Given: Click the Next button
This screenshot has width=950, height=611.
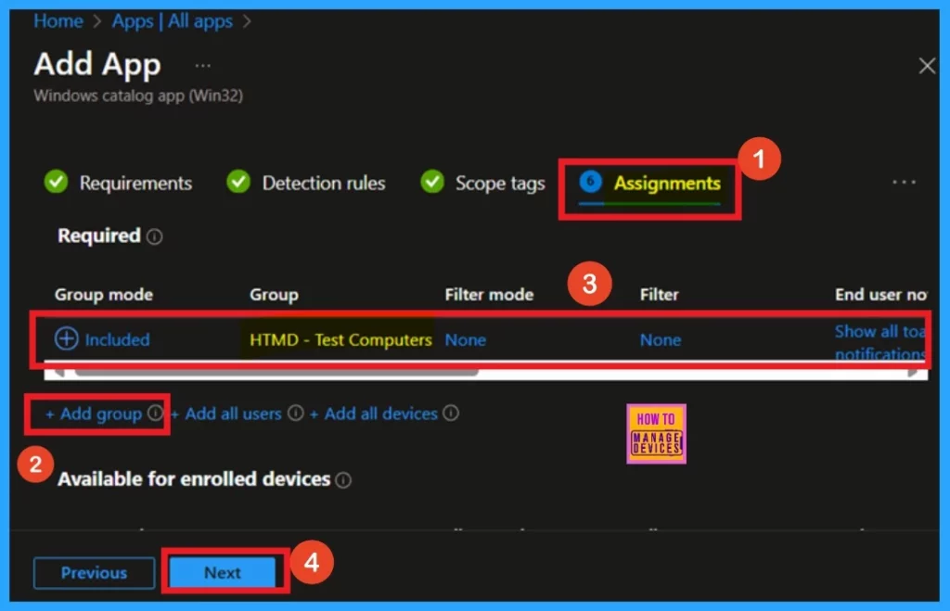Looking at the screenshot, I should (x=223, y=573).
